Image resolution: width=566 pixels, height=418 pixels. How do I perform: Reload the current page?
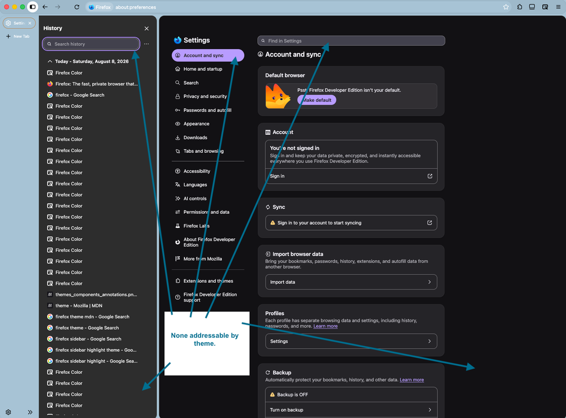coord(77,7)
